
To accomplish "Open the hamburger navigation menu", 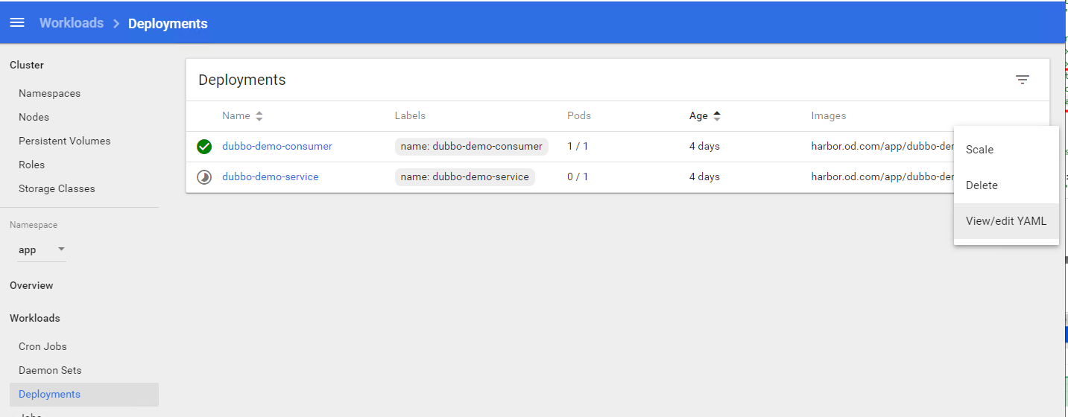I will [x=17, y=22].
